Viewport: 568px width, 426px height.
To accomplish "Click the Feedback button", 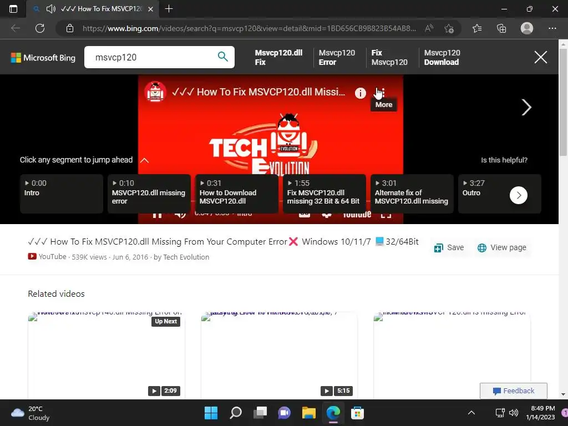I will tap(513, 391).
